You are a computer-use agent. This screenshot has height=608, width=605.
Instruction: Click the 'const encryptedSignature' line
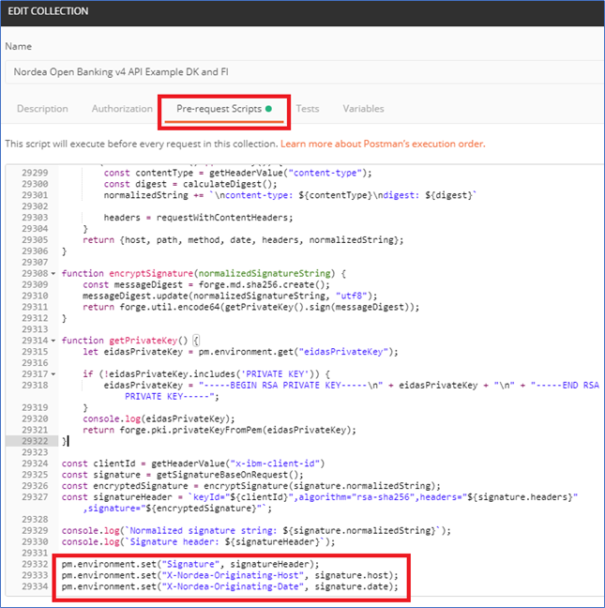250,486
